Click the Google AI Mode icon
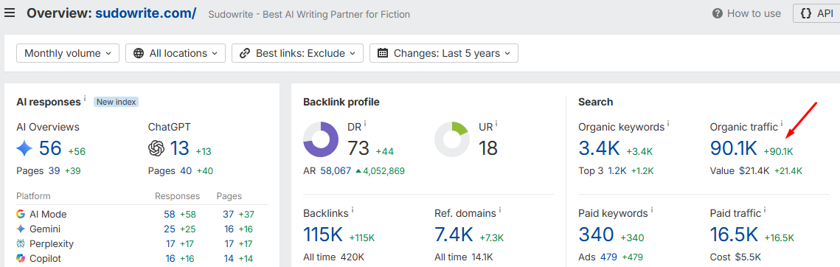The width and height of the screenshot is (840, 267). [21, 214]
